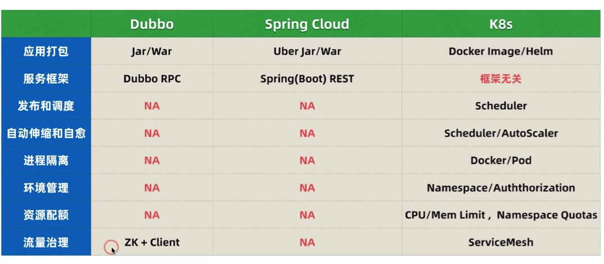Image resolution: width=604 pixels, height=264 pixels.
Task: Click the 流量治理 row label
Action: point(46,243)
